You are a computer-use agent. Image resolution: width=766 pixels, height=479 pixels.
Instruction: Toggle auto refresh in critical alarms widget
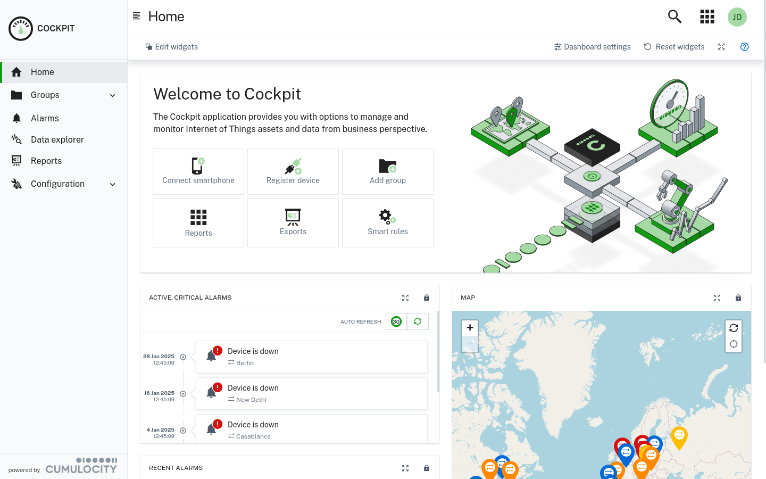[396, 321]
